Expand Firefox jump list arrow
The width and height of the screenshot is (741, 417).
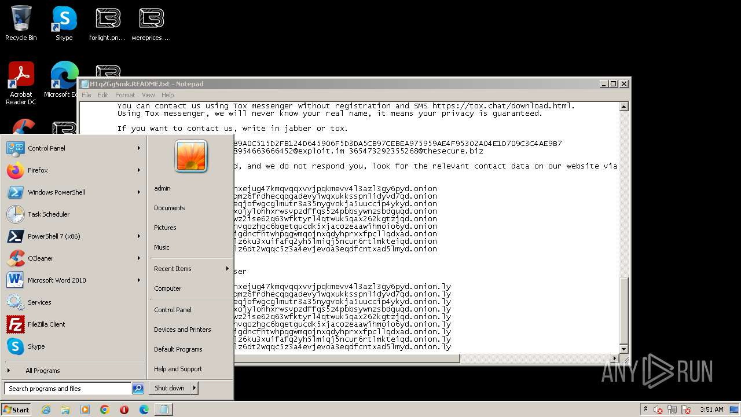pyautogui.click(x=139, y=170)
